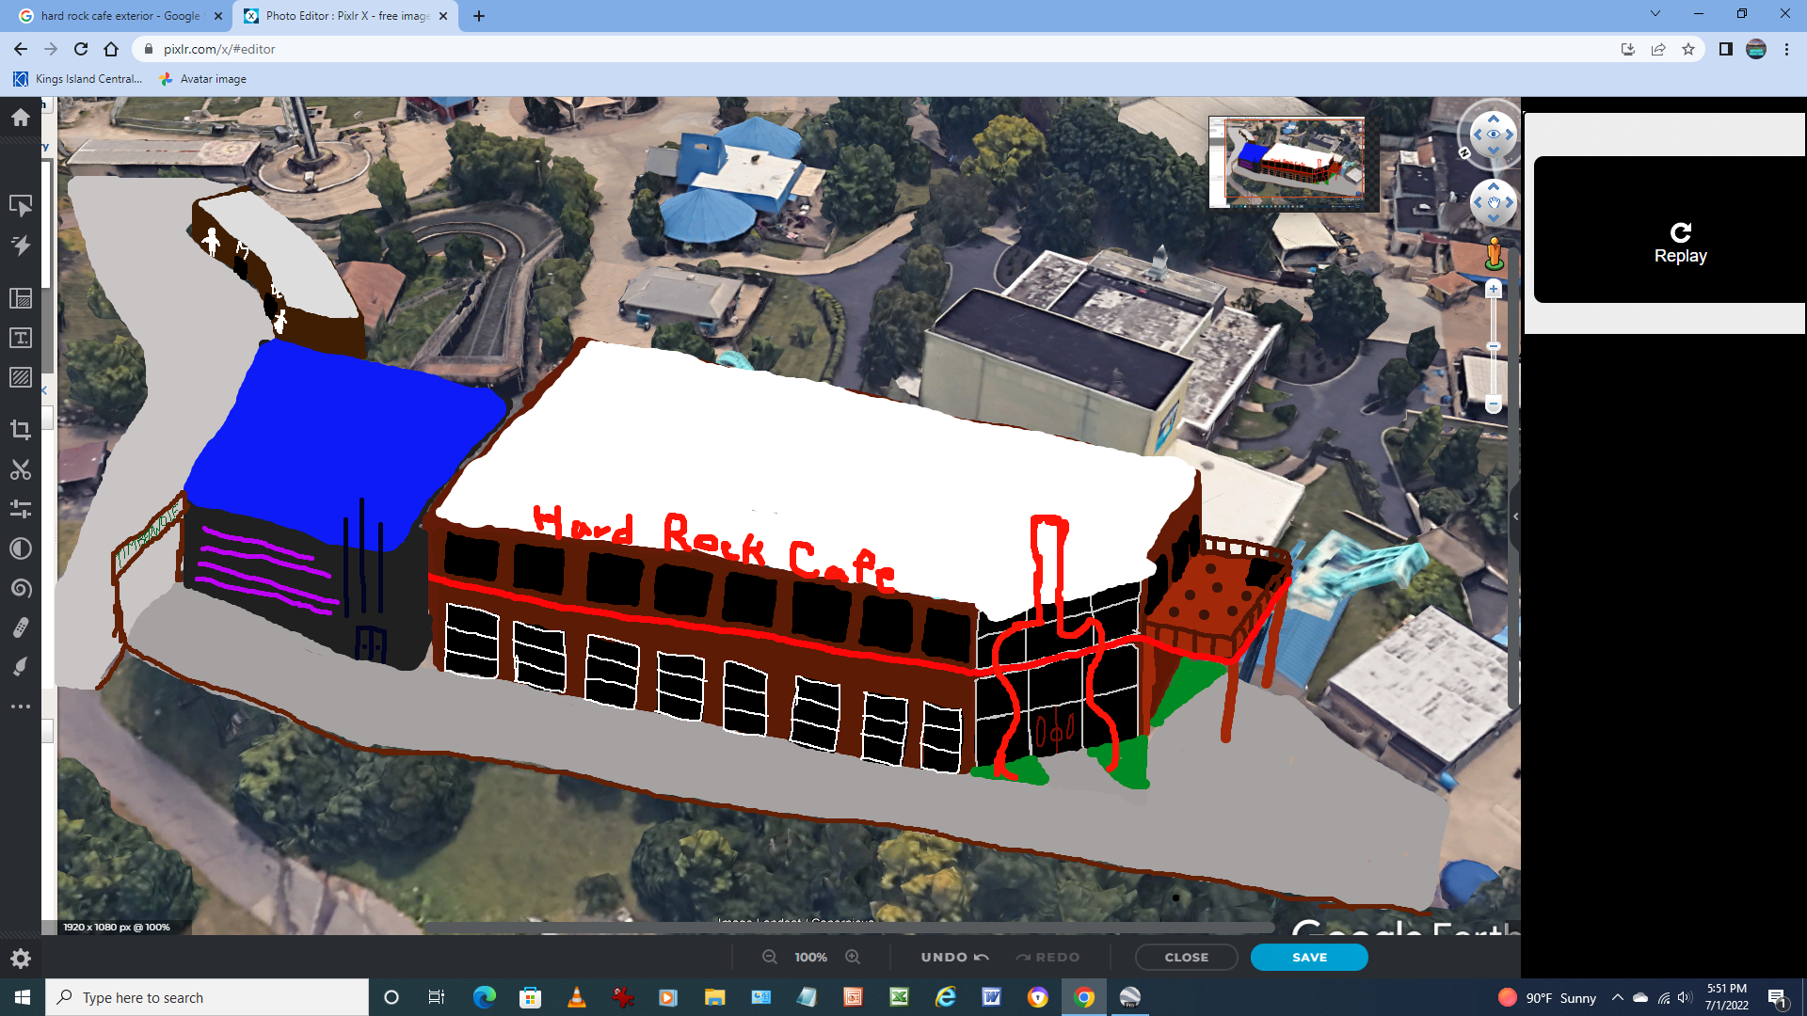This screenshot has height=1016, width=1807.
Task: Click the zoom out magnifier icon
Action: pos(770,957)
